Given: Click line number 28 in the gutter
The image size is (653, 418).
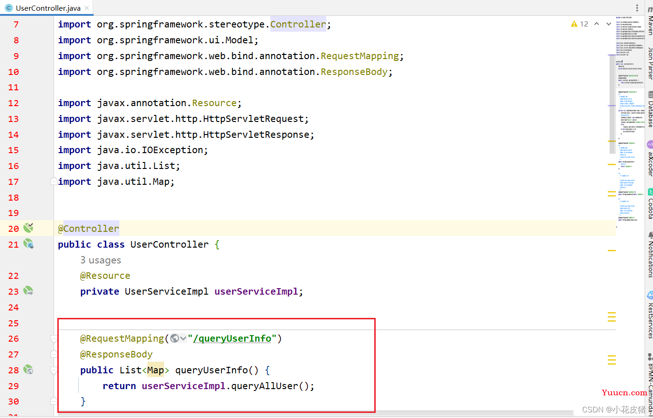Looking at the screenshot, I should 14,370.
